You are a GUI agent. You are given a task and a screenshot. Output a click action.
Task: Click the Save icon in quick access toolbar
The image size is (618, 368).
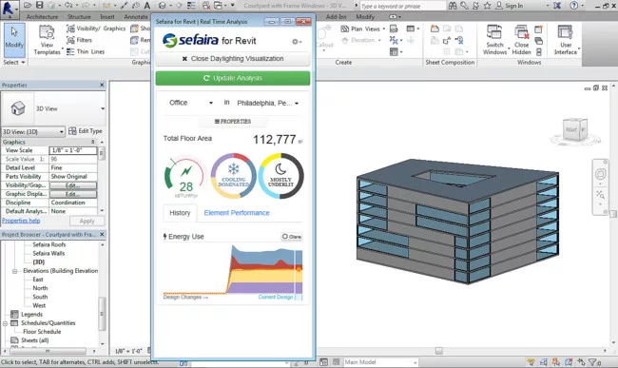(39, 5)
